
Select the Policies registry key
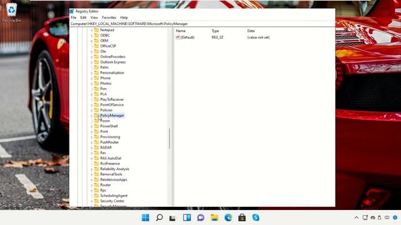[106, 110]
